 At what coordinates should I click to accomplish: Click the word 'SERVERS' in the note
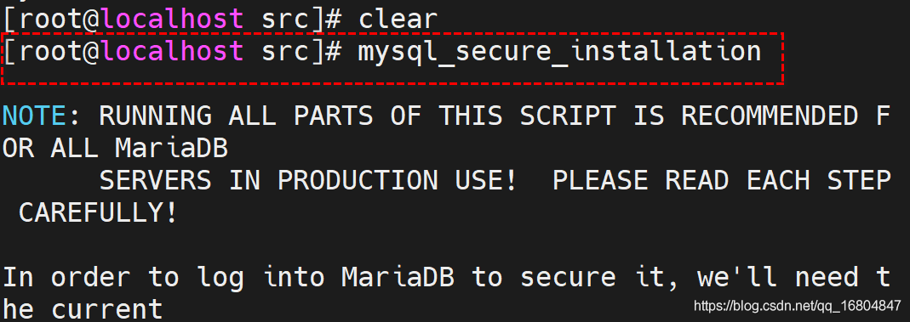(156, 181)
